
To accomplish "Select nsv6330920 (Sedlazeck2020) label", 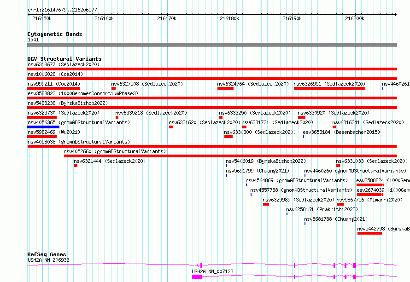I will pyautogui.click(x=334, y=113).
